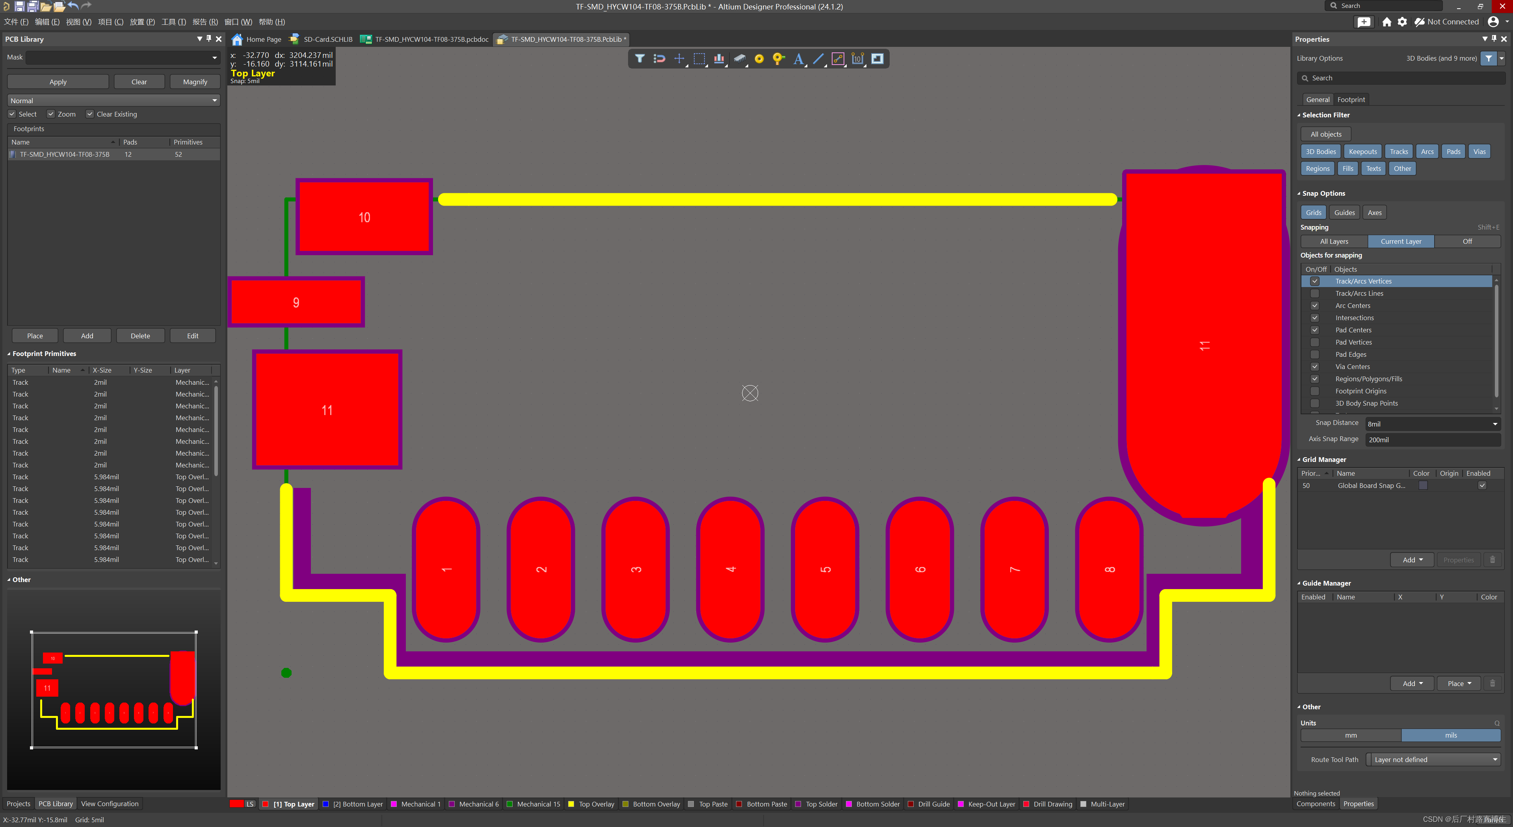Open the settings gear icon
Screen dimensions: 1513x827
1403,22
